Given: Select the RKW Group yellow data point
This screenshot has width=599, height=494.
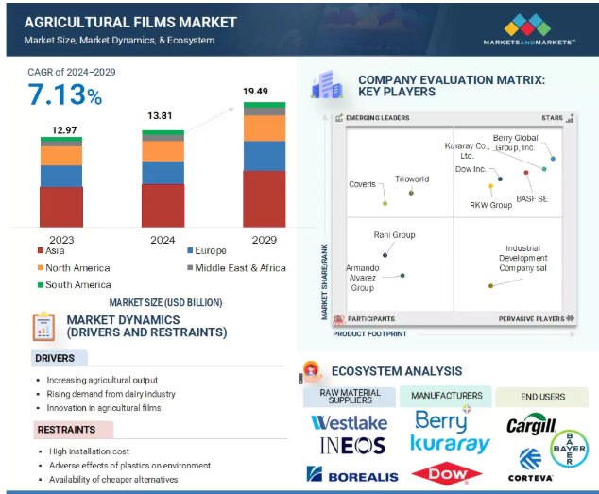Looking at the screenshot, I should pyautogui.click(x=491, y=186).
